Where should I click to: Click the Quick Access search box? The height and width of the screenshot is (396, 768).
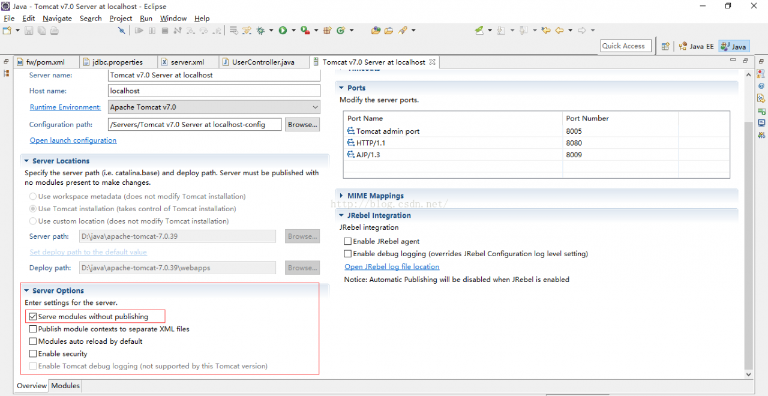626,46
